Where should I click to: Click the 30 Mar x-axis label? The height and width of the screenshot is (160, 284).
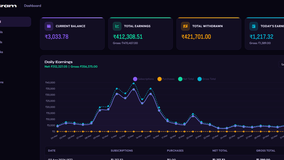pos(274,137)
